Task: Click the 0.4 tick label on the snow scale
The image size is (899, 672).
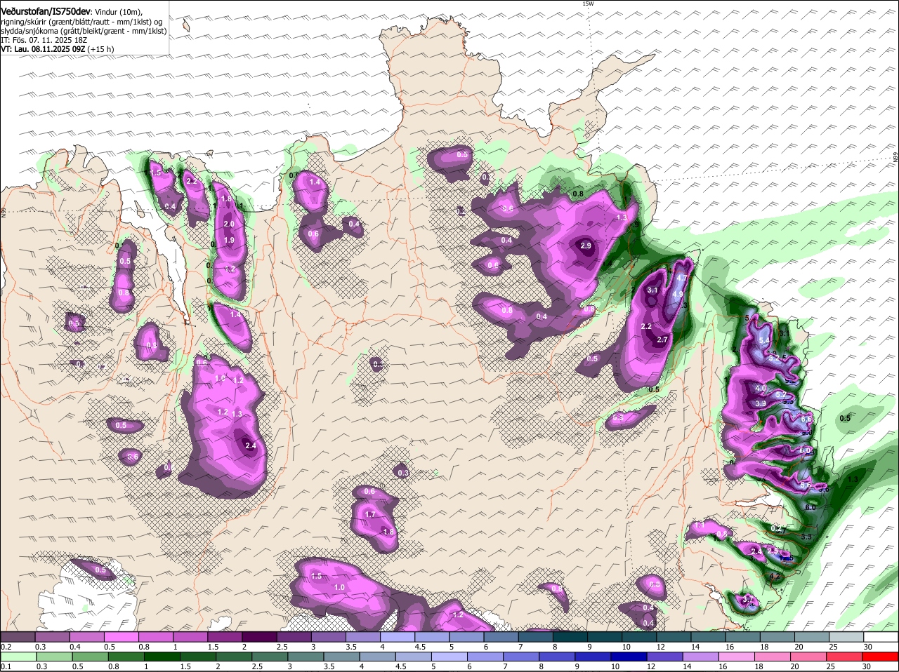Action: click(x=76, y=646)
